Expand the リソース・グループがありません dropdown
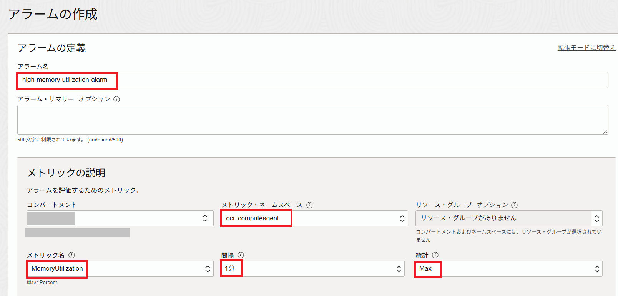This screenshot has height=296, width=618. (x=508, y=218)
